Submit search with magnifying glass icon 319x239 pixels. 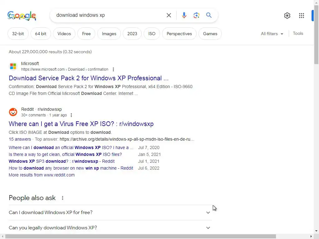pos(209,15)
